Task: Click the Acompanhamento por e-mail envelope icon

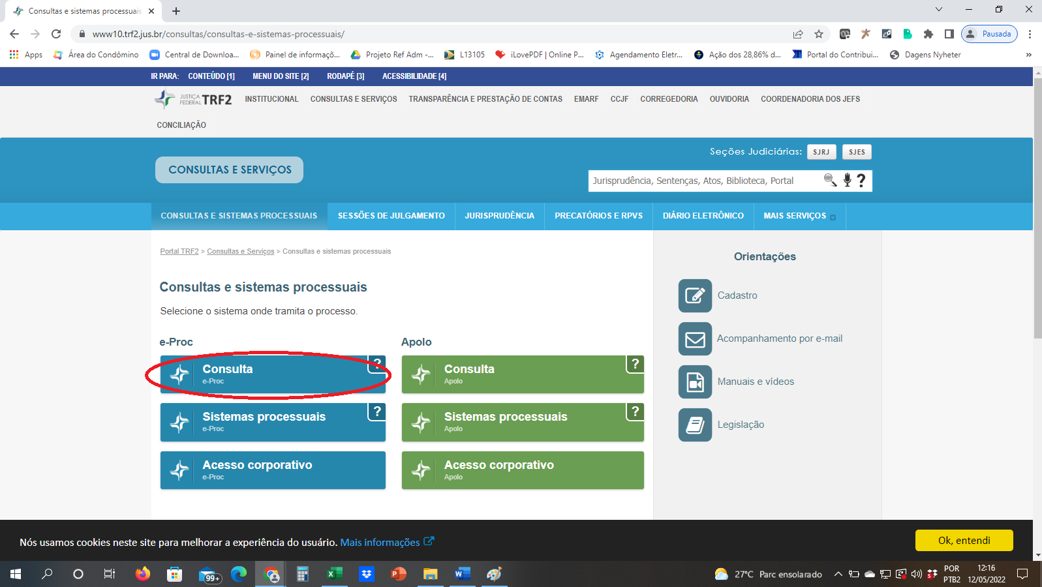Action: coord(695,339)
